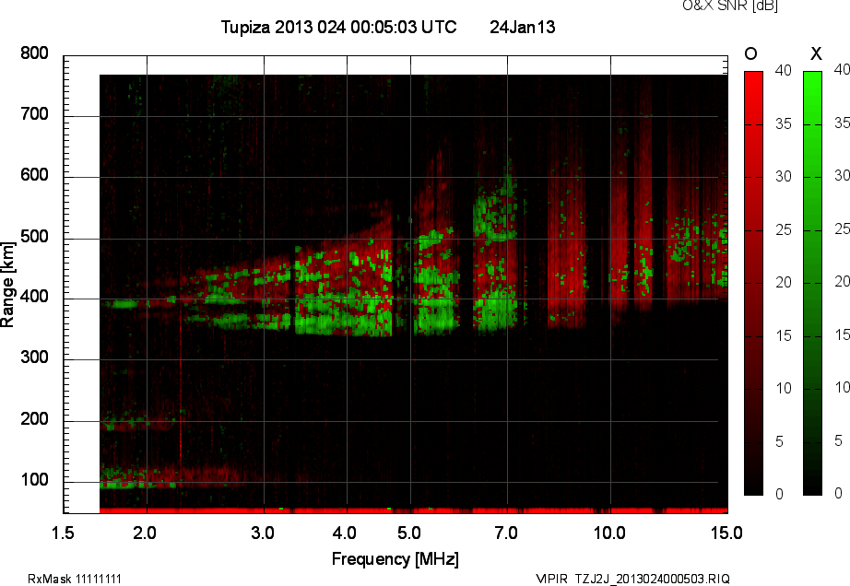
Task: Click the 'X' colorbar label
Action: [x=816, y=53]
